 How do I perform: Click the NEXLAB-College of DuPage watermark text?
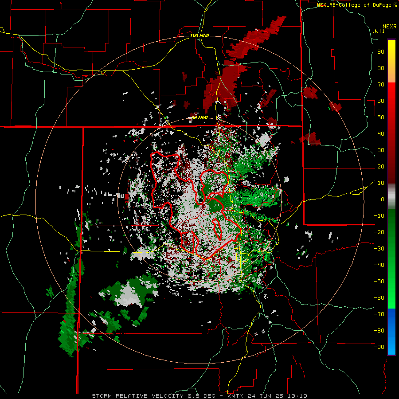click(x=356, y=5)
